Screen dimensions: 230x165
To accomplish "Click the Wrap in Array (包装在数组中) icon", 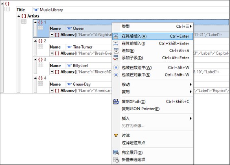I will pos(116,67).
